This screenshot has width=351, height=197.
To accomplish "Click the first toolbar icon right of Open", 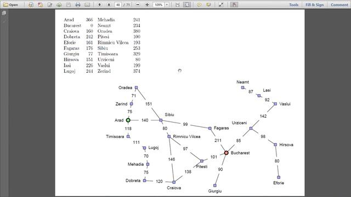I will 31,5.
